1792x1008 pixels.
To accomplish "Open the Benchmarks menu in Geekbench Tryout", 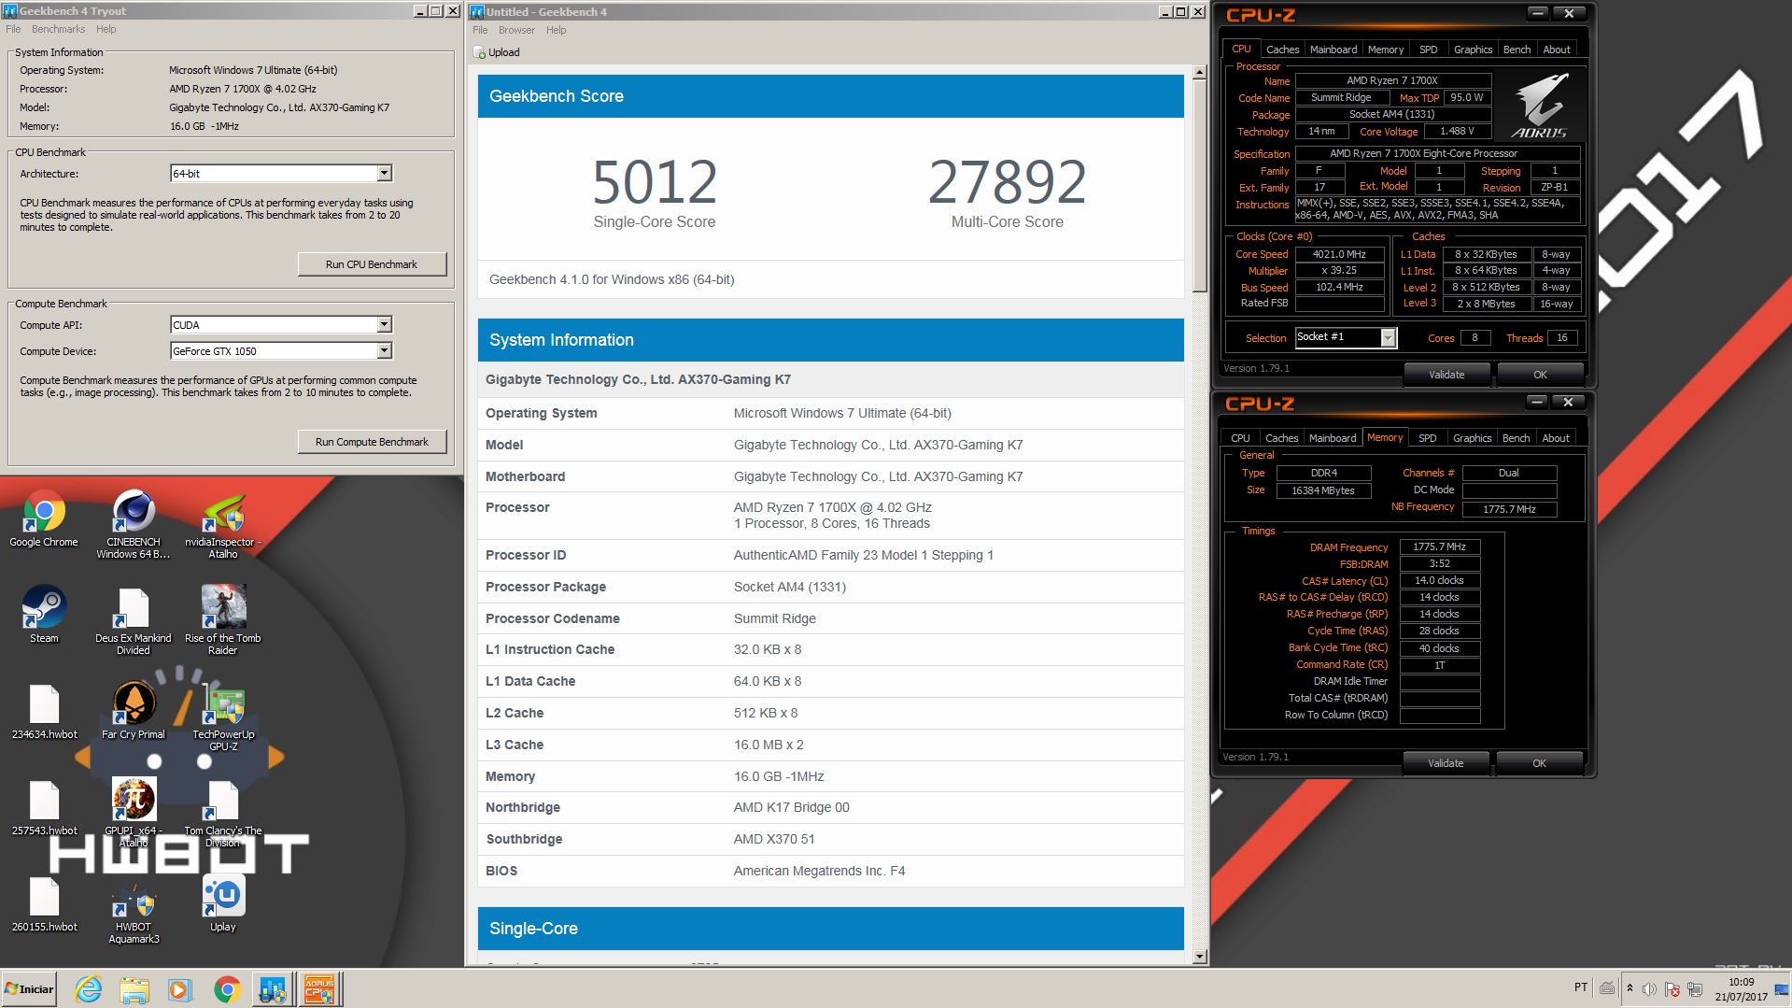I will [x=58, y=29].
